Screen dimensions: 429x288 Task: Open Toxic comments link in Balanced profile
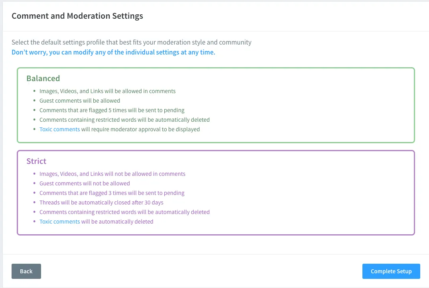[x=59, y=129]
